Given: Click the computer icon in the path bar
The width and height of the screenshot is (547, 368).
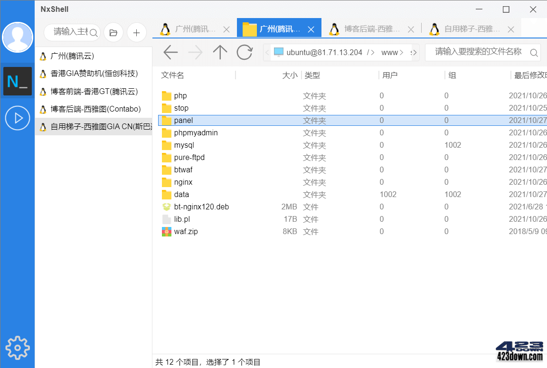Looking at the screenshot, I should [278, 52].
